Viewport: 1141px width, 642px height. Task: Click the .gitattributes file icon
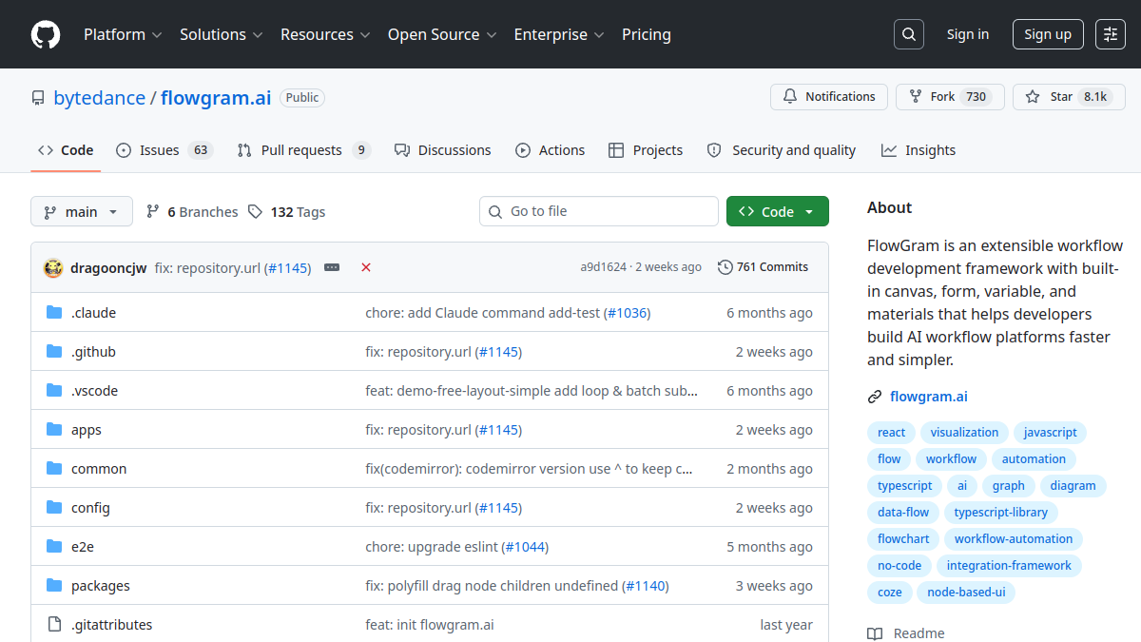point(54,625)
